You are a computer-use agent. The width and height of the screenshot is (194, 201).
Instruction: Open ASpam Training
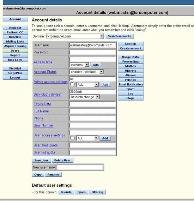pyautogui.click(x=15, y=46)
